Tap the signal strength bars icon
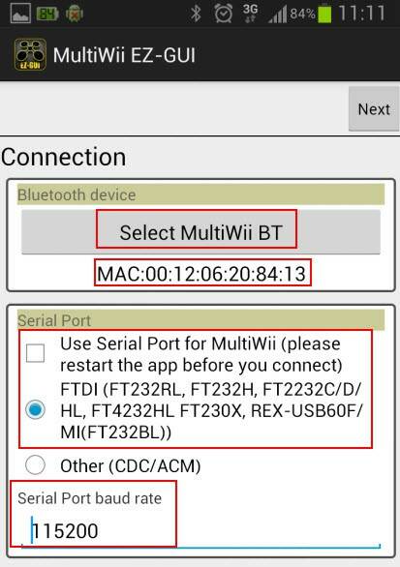The width and height of the screenshot is (400, 567). click(278, 14)
